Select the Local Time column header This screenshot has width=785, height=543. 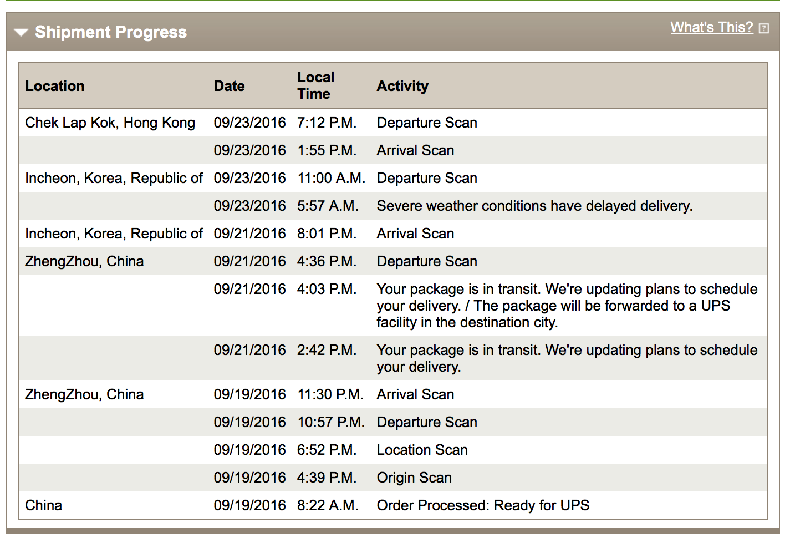click(x=316, y=85)
